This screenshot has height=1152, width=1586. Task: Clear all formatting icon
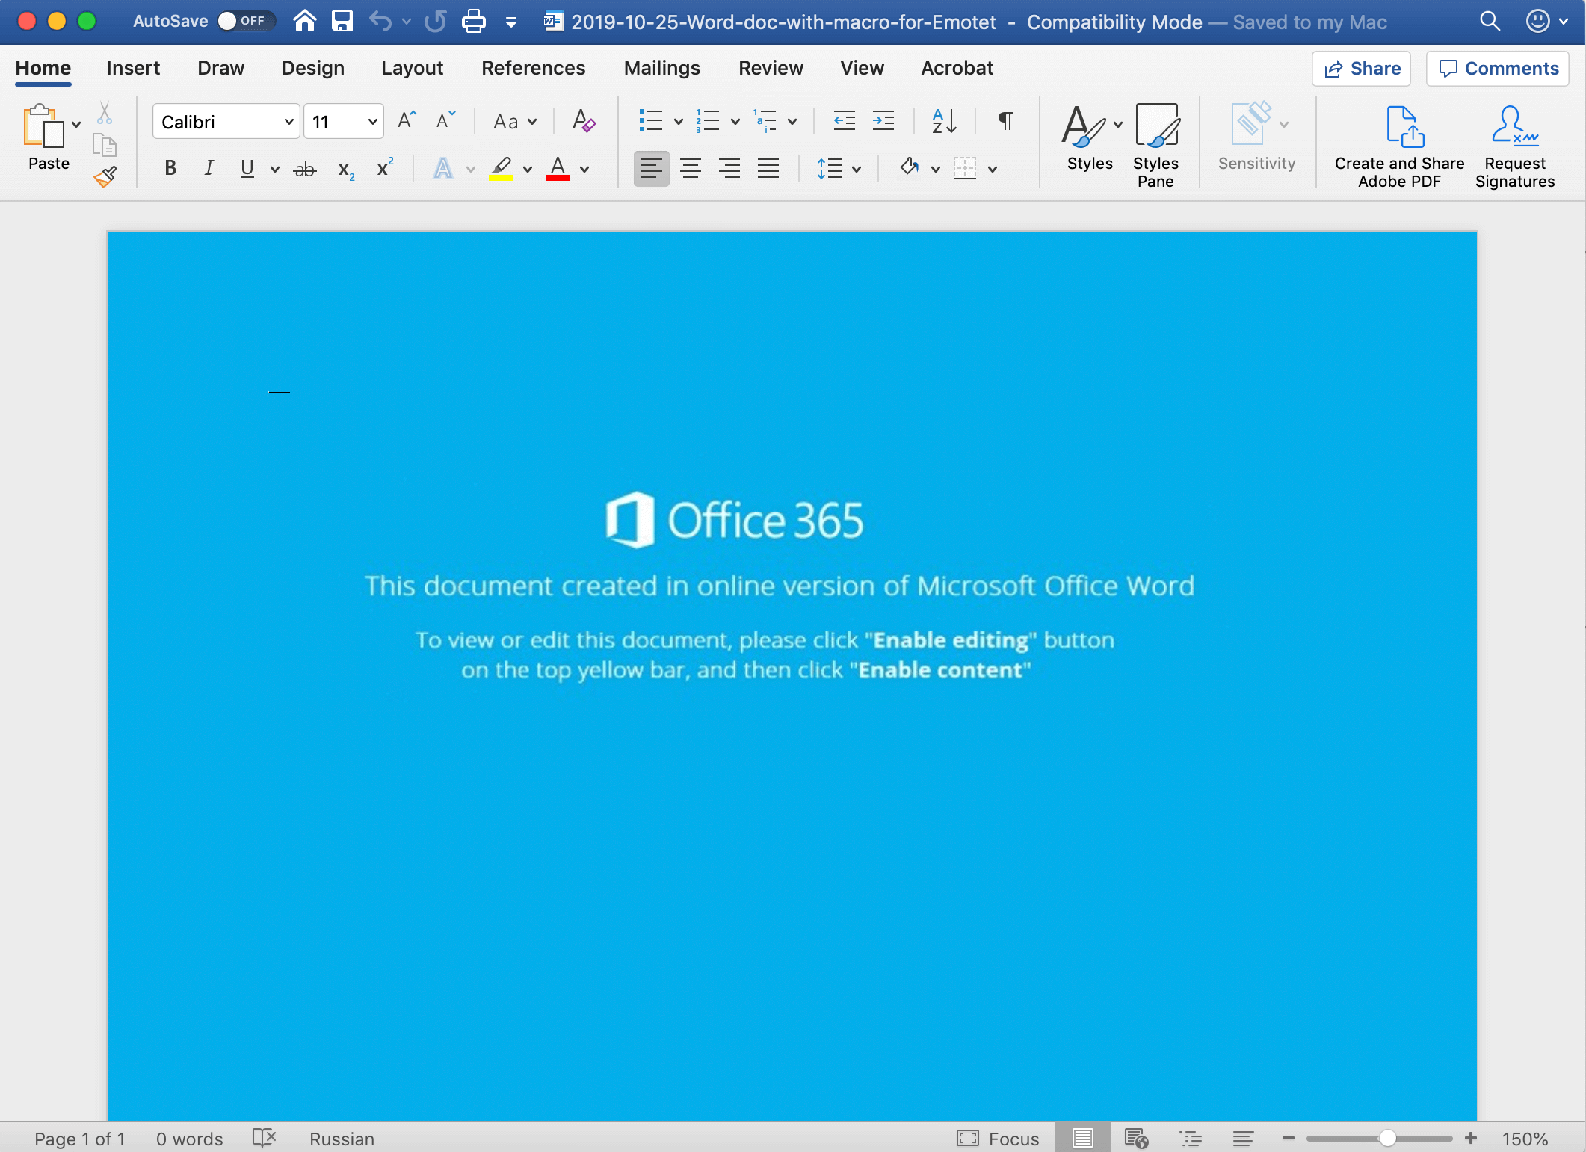click(584, 120)
